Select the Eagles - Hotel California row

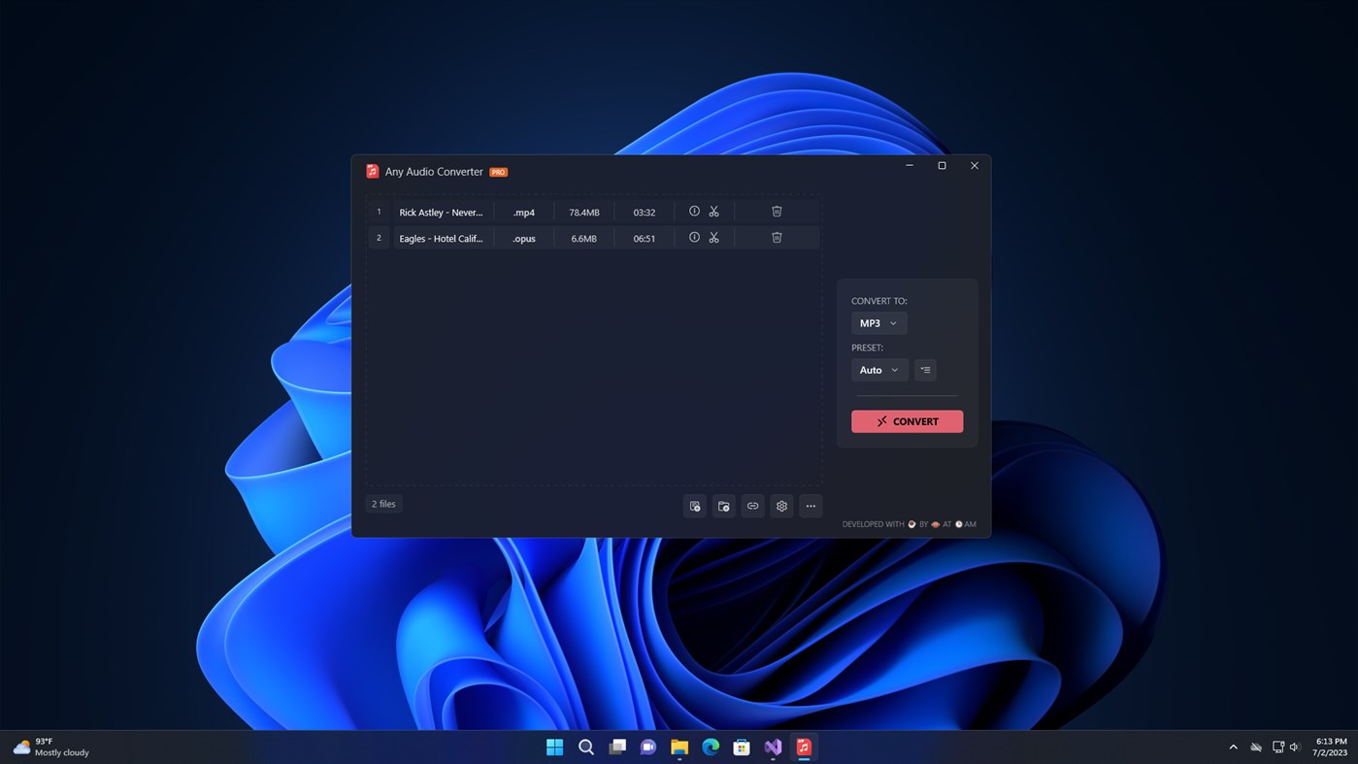coord(442,238)
